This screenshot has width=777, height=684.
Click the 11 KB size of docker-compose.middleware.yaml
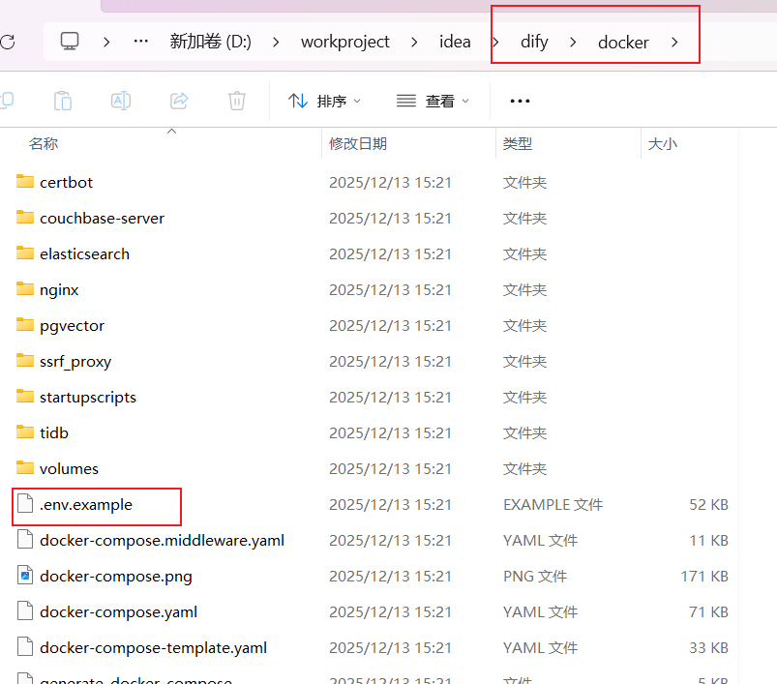tap(708, 541)
